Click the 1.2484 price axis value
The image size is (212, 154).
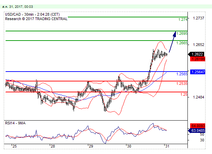pyautogui.click(x=198, y=97)
